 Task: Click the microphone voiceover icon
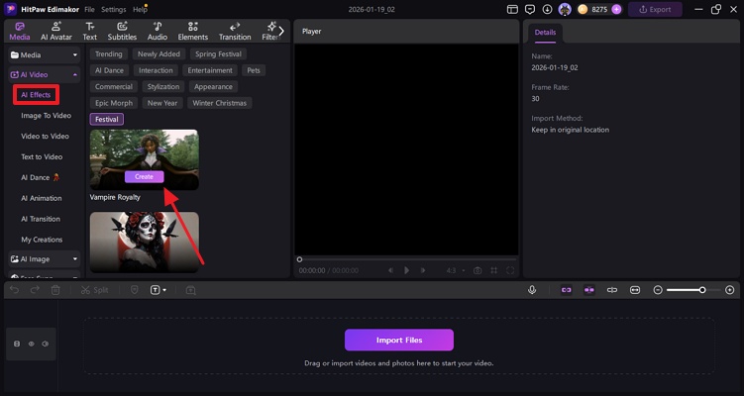click(x=532, y=290)
